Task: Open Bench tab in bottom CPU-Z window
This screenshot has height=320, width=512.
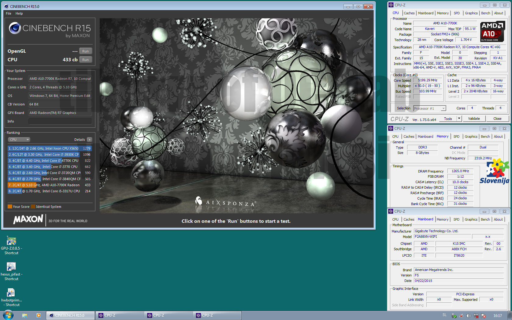Action: pos(485,219)
